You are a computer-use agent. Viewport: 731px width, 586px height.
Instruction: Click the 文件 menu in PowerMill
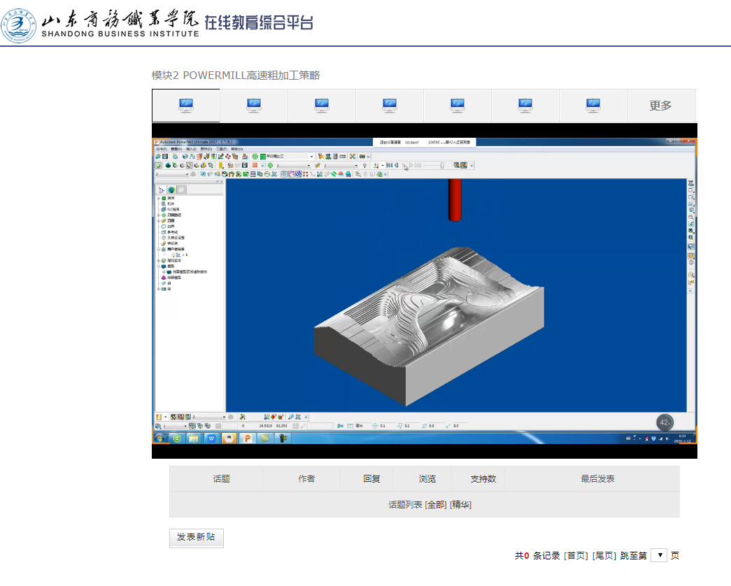click(161, 149)
